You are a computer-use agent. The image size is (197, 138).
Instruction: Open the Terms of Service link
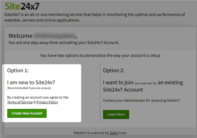click(20, 102)
